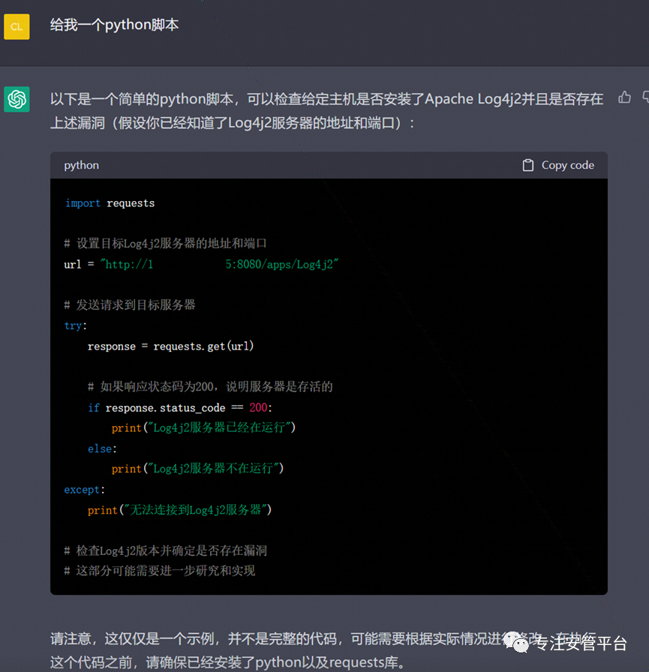Image resolution: width=649 pixels, height=672 pixels.
Task: Click comment 检查Log4j2版本并确定是否存在漏洞
Action: 166,550
